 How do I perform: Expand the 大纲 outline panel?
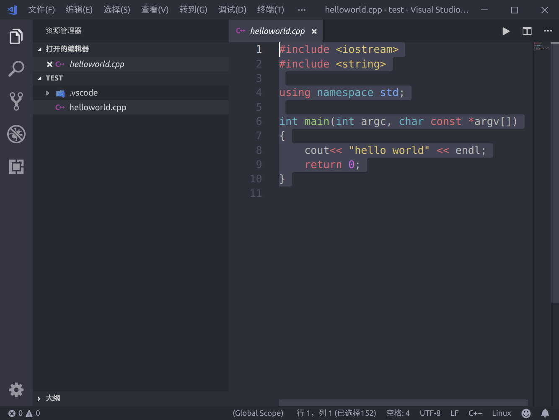(39, 399)
